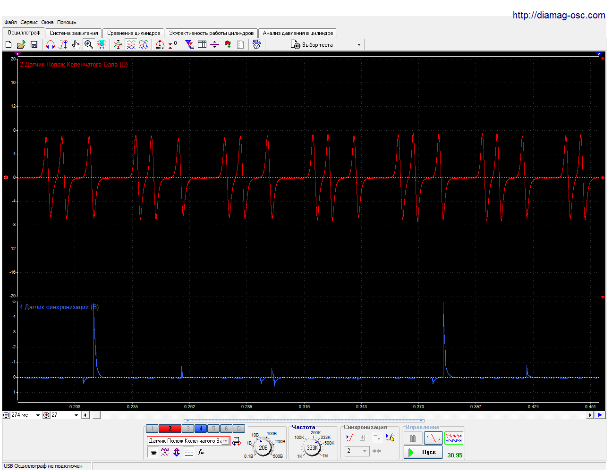612x472 pixels.
Task: Click the channel waveform filter icon
Action: (165, 452)
